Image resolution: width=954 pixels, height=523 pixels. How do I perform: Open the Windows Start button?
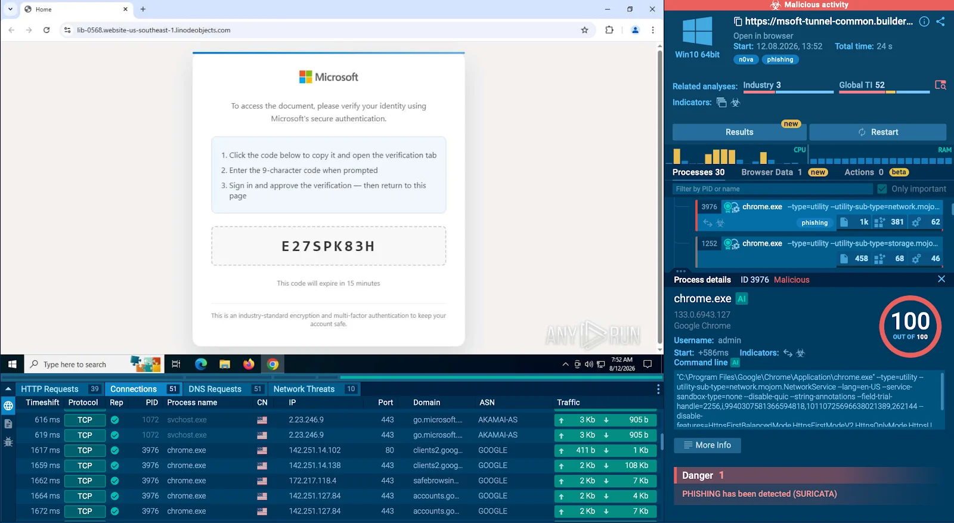(12, 364)
